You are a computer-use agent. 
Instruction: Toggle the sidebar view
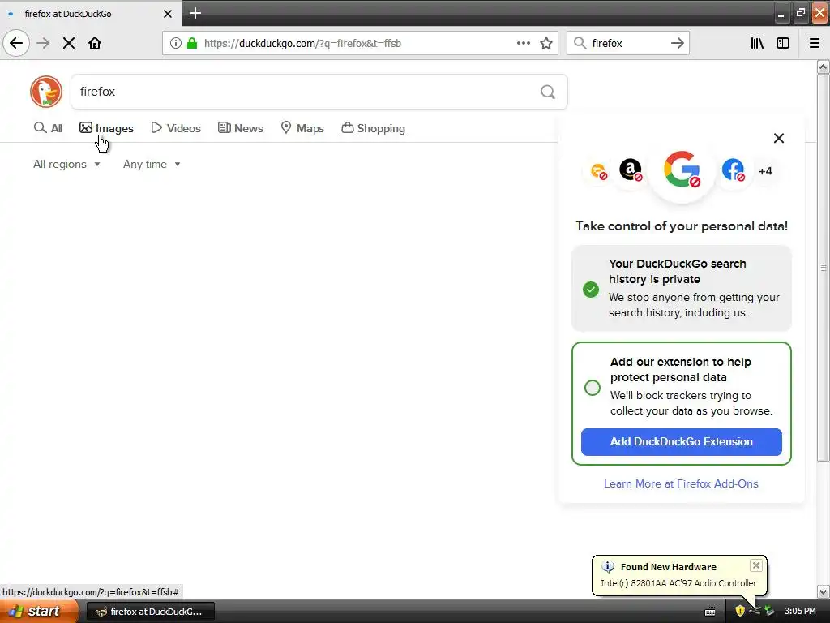(x=783, y=43)
